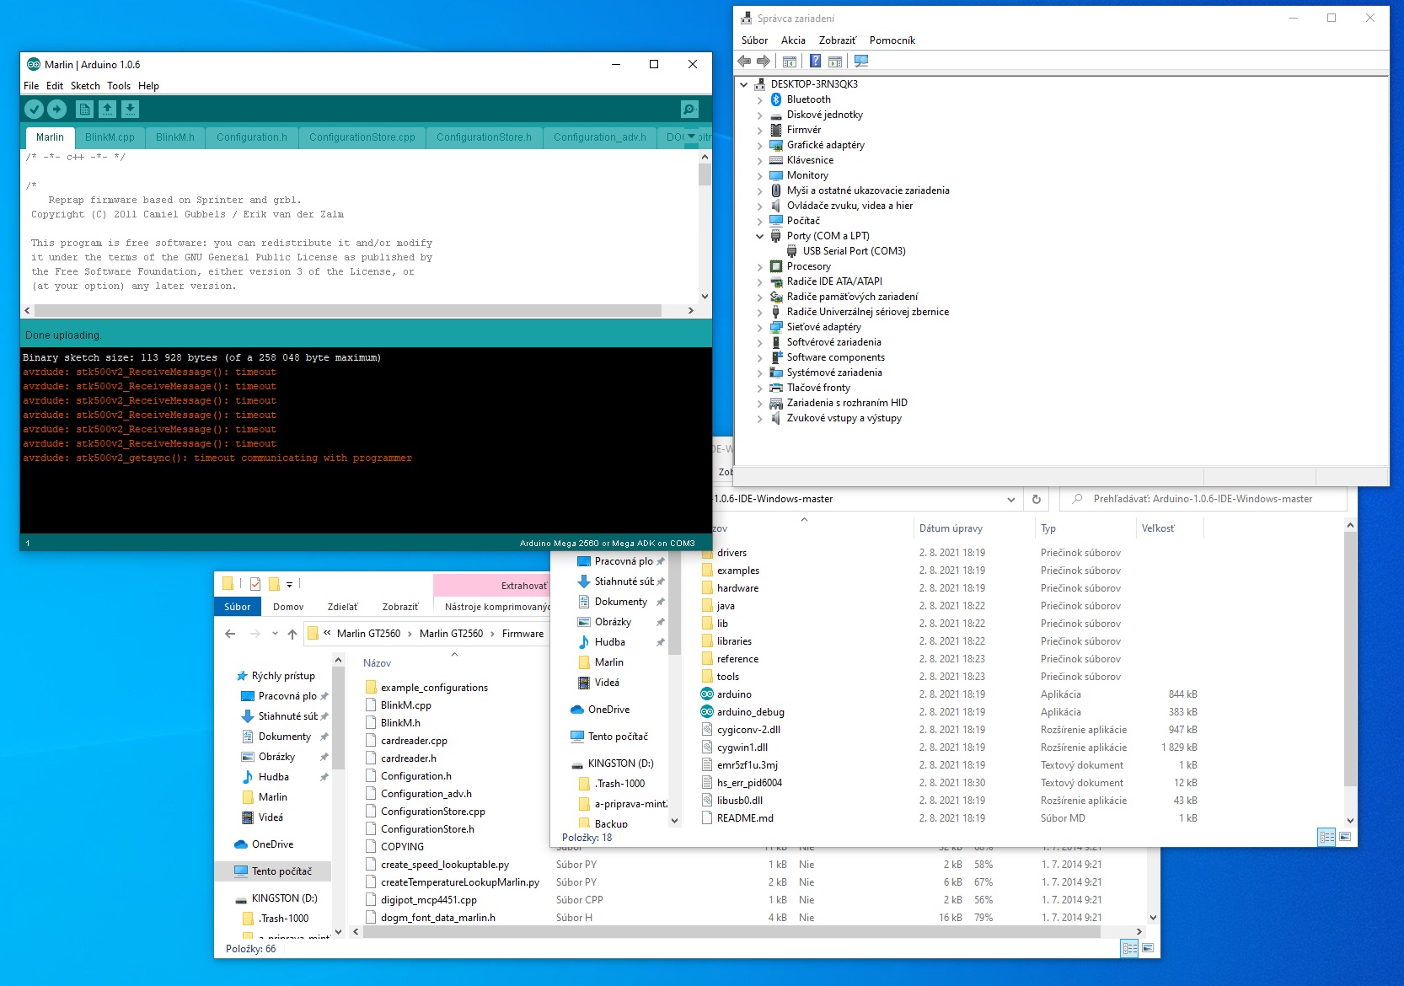The height and width of the screenshot is (986, 1404).
Task: Click the Verify checkmark button in Arduino
Action: point(34,109)
